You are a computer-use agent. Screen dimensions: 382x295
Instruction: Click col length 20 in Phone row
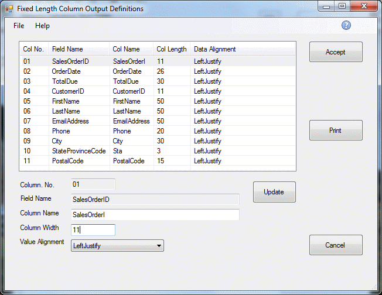161,131
